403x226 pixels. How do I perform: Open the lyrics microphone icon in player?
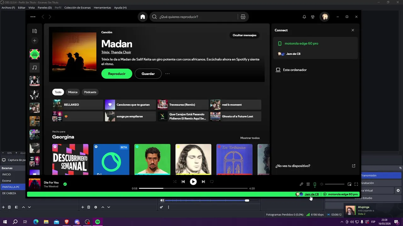301,184
